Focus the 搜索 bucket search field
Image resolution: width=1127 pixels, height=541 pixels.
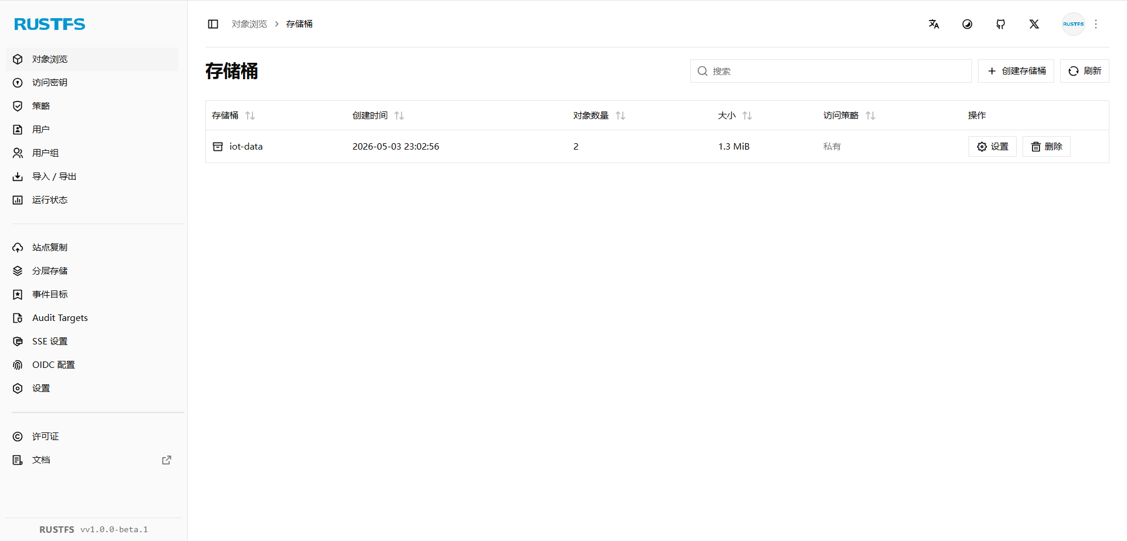pyautogui.click(x=831, y=71)
